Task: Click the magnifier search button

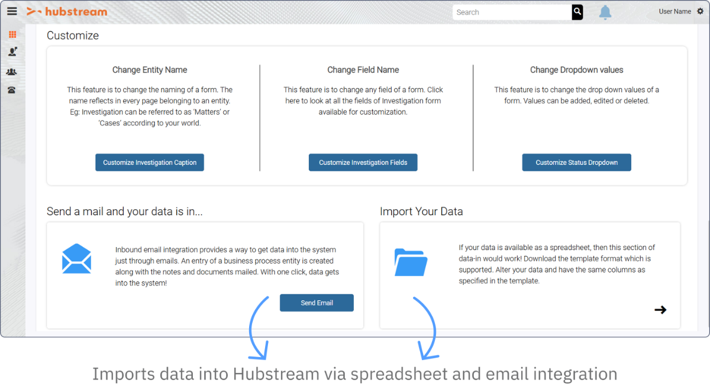Action: 577,12
